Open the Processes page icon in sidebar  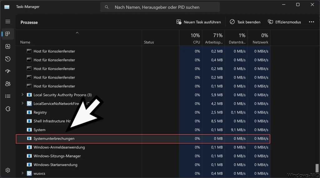point(8,34)
